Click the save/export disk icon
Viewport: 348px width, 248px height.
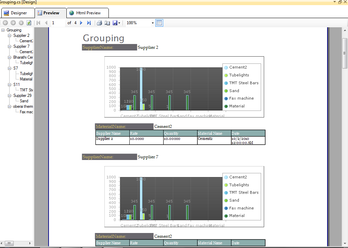tap(115, 23)
